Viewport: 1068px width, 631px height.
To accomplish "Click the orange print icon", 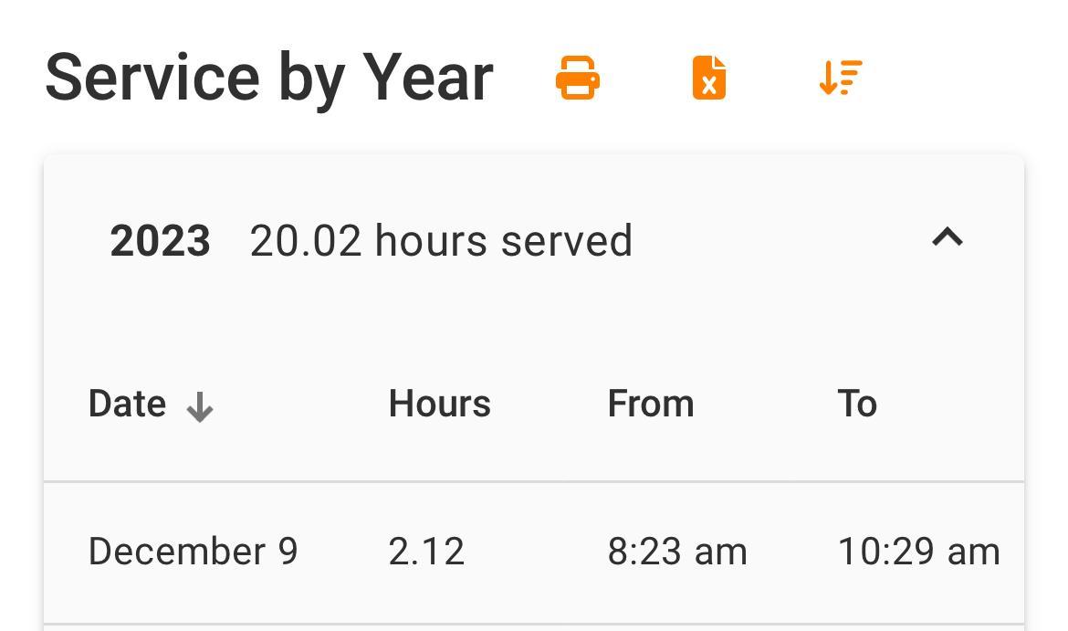I will click(x=578, y=78).
